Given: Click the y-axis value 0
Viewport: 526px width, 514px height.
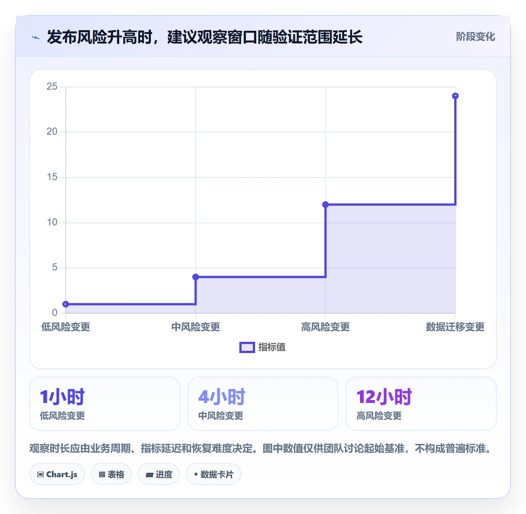Looking at the screenshot, I should click(x=54, y=313).
